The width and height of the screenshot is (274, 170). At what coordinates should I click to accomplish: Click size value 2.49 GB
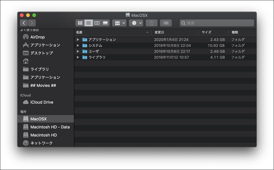coord(217,51)
